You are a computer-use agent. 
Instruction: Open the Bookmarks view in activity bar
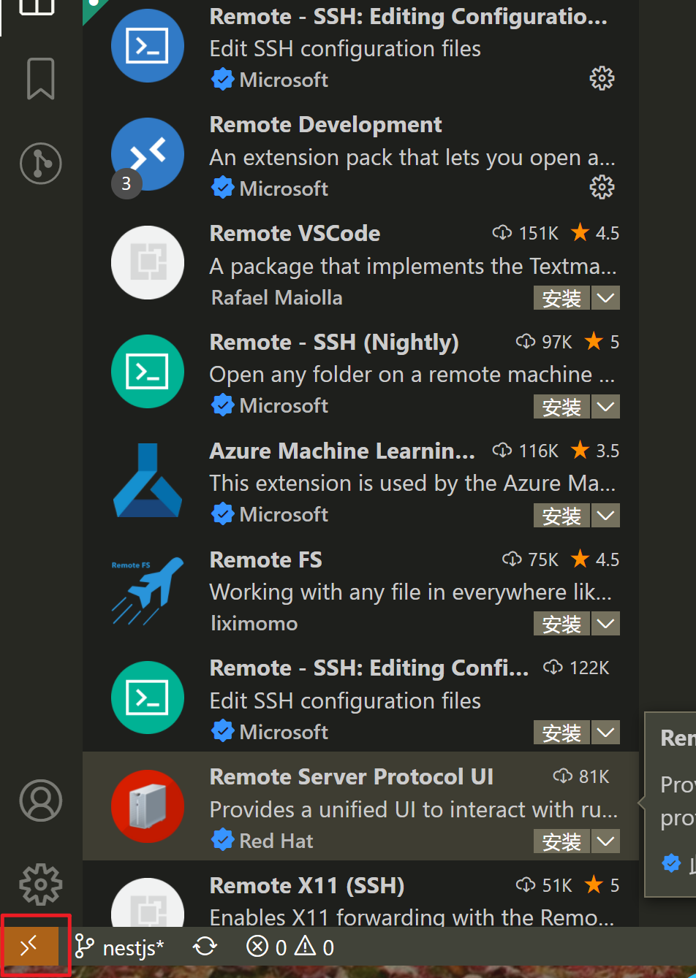point(41,78)
